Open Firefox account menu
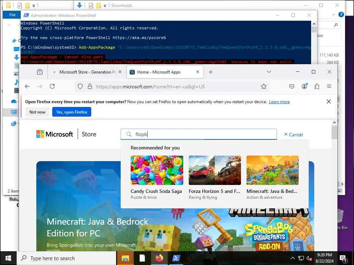The width and height of the screenshot is (354, 265). [x=304, y=86]
